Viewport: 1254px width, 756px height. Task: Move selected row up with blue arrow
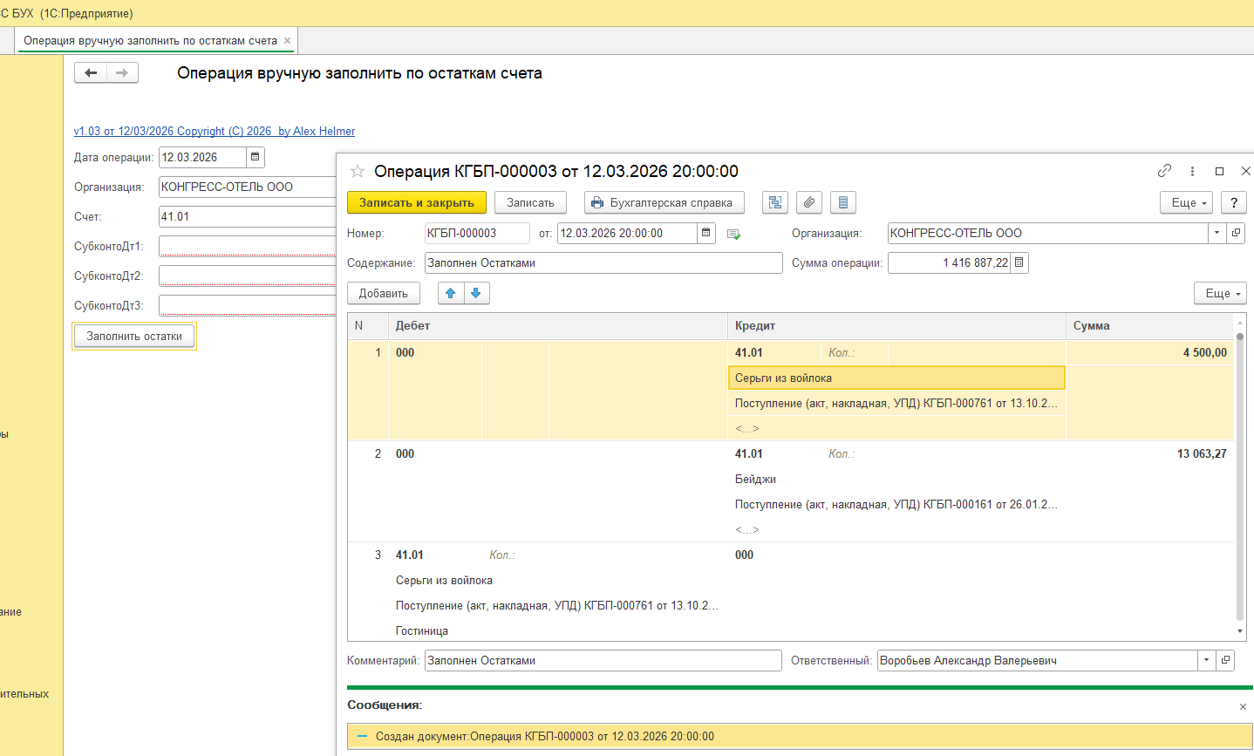point(451,293)
